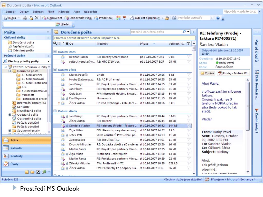The height and width of the screenshot is (197, 263).
Task: Expand the Soukromé emaily folder
Action: click(x=10, y=131)
